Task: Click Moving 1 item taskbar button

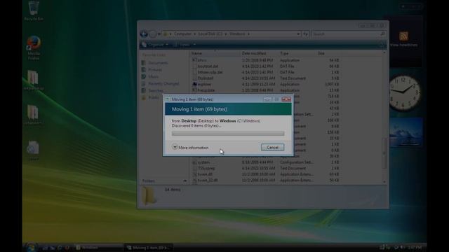Action: [148, 247]
